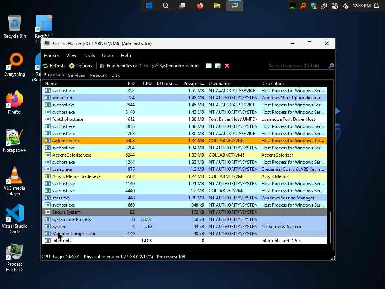Open the Help menu
This screenshot has height=289, width=385.
[x=126, y=56]
